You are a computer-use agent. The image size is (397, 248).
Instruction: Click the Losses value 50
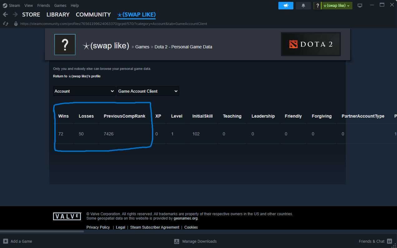81,134
